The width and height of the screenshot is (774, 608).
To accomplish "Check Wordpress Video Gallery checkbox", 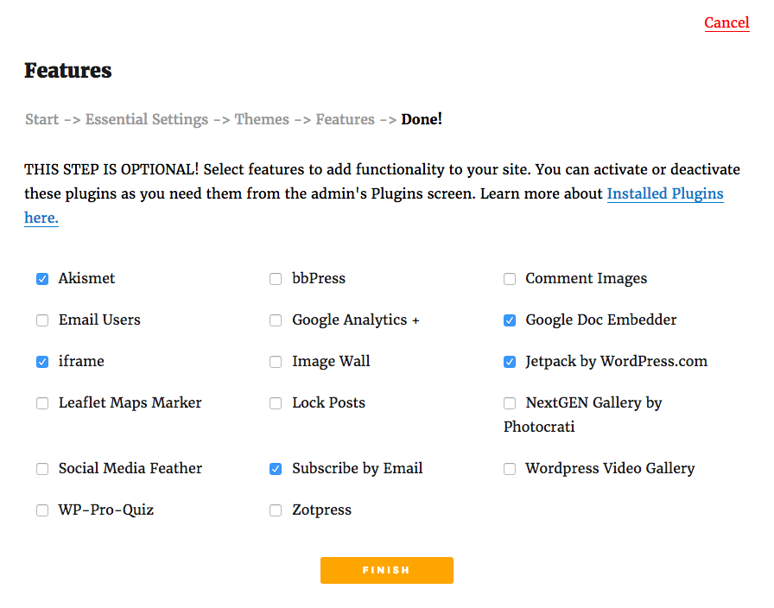I will tap(510, 469).
